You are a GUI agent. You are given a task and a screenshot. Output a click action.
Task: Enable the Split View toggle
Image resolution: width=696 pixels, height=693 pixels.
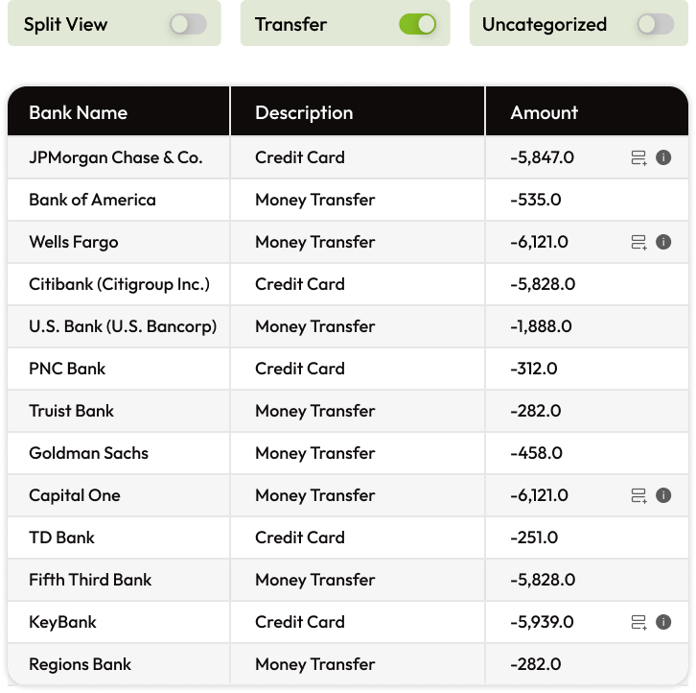189,24
